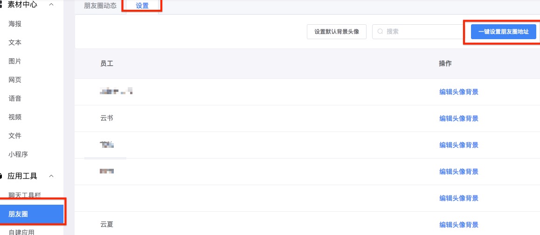The height and width of the screenshot is (235, 540).
Task: Select the 设置 tab
Action: 142,6
